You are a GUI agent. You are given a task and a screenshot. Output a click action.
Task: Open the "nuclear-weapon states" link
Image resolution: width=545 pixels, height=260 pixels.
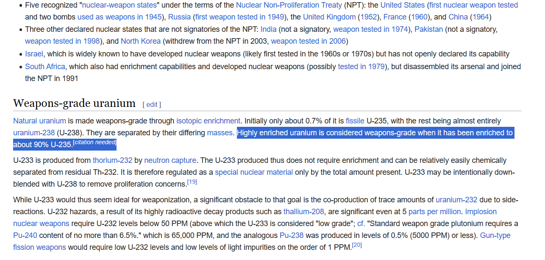[x=119, y=5]
